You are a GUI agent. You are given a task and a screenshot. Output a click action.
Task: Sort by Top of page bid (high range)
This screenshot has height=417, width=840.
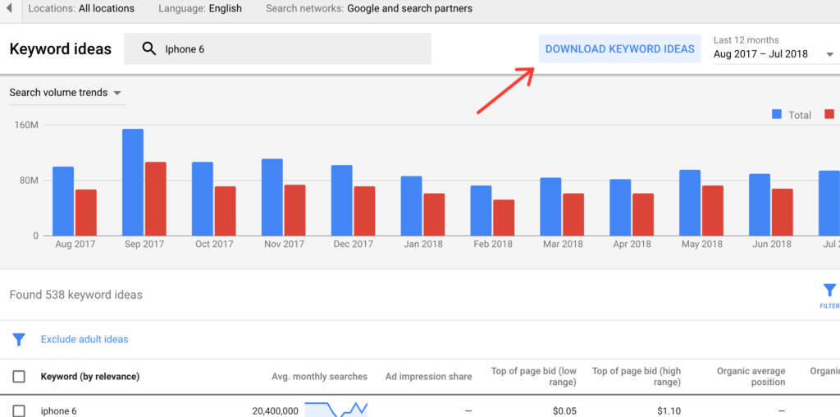point(637,376)
